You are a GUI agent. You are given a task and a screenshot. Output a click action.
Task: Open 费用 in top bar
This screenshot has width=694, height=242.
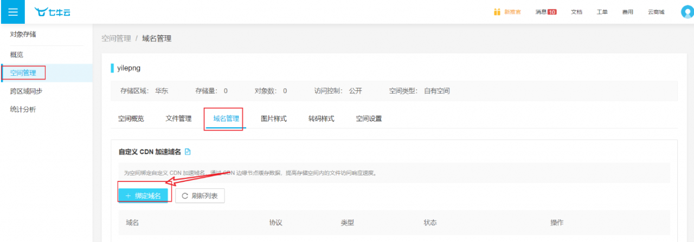[628, 12]
